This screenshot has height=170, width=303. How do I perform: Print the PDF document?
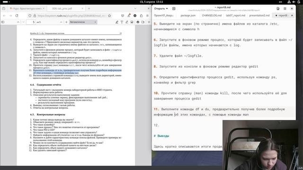(138, 22)
